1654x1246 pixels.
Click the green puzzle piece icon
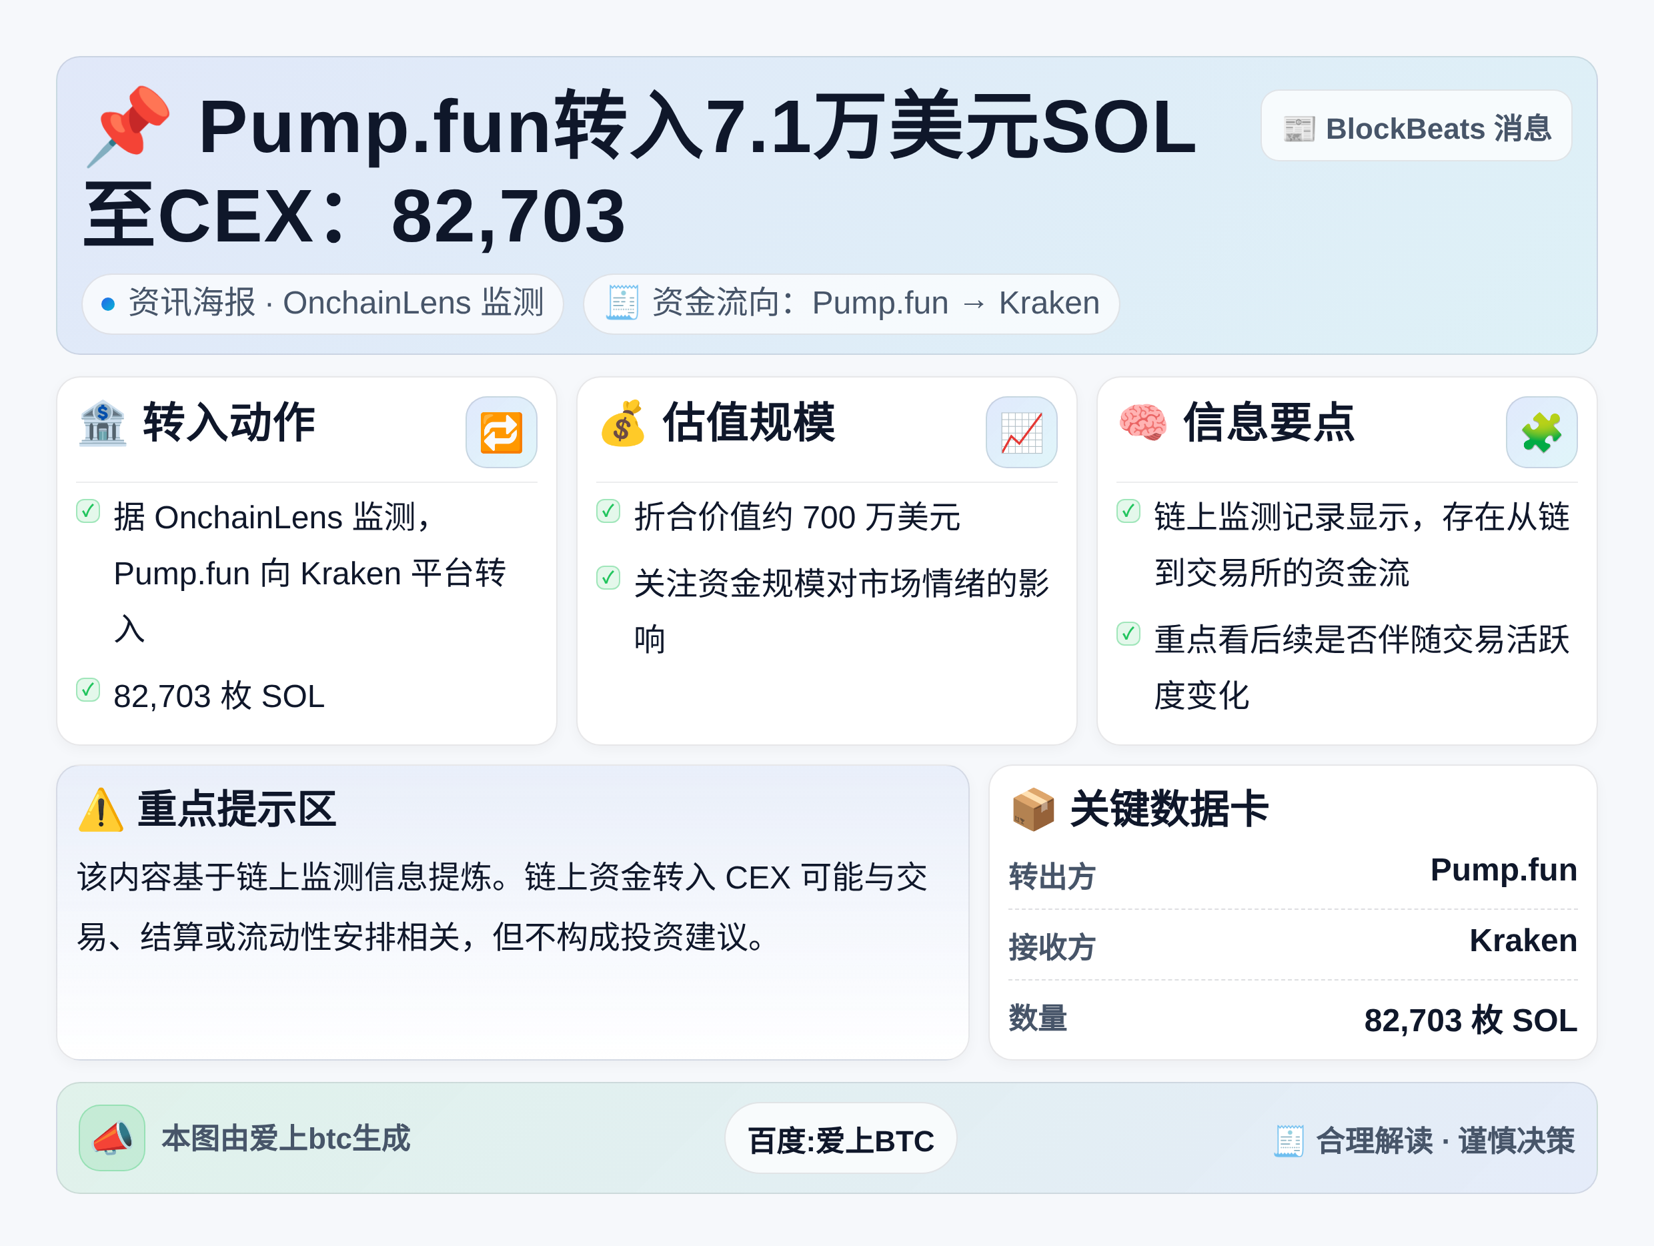[x=1542, y=432]
